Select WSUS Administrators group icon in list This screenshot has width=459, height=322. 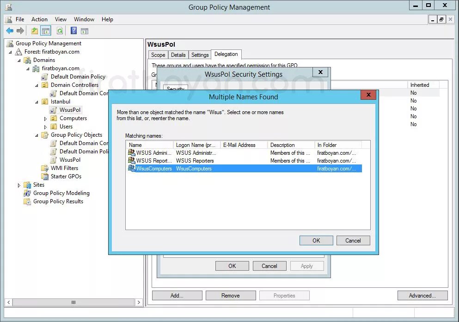coord(131,152)
